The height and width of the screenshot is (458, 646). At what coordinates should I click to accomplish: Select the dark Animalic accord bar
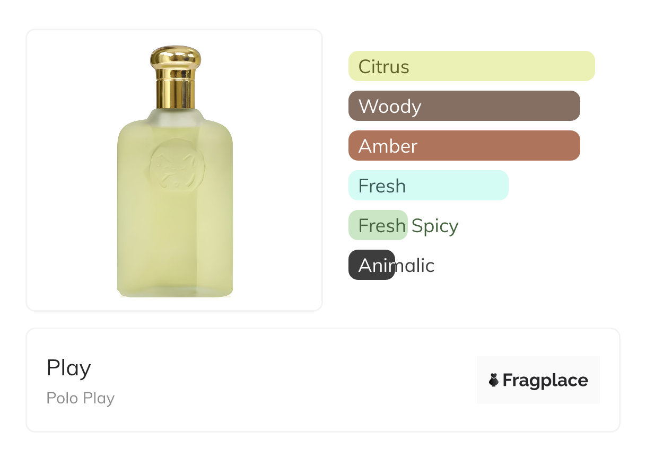click(371, 265)
